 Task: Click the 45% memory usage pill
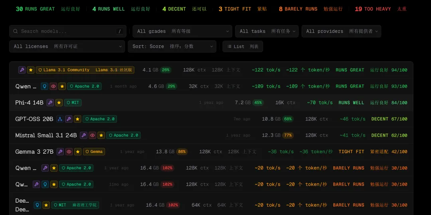258,103
